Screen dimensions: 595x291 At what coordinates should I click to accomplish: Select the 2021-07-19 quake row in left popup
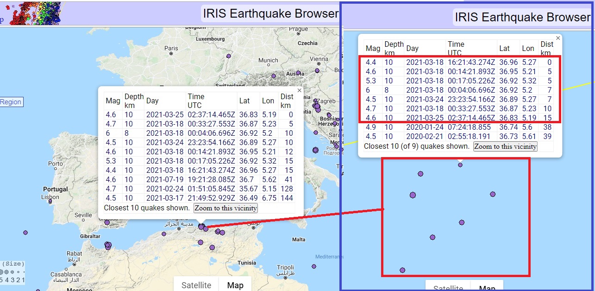pyautogui.click(x=199, y=180)
